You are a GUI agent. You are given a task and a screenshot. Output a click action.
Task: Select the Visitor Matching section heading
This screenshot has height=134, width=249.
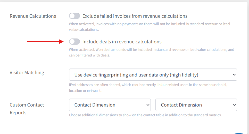click(x=27, y=72)
